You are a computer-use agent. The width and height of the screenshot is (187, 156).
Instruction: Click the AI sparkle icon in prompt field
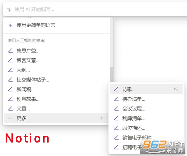(x=9, y=9)
